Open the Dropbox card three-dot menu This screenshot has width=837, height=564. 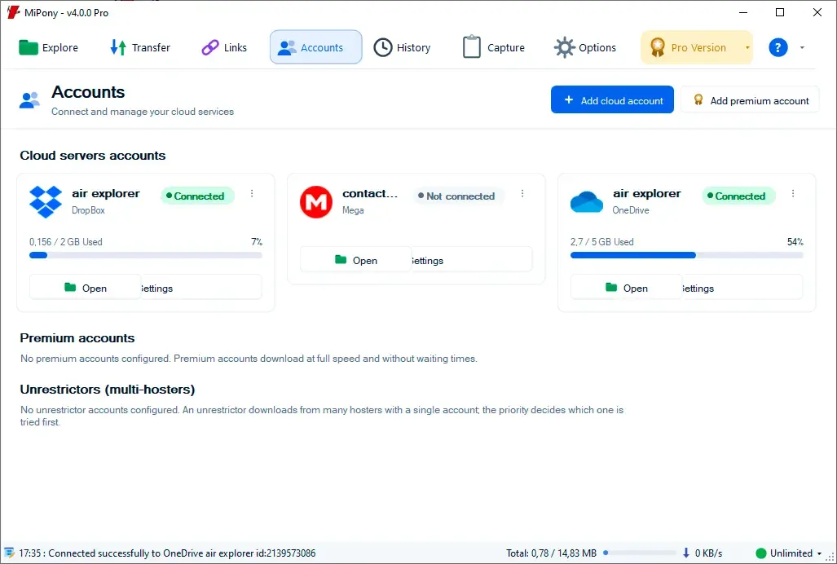[x=252, y=194]
